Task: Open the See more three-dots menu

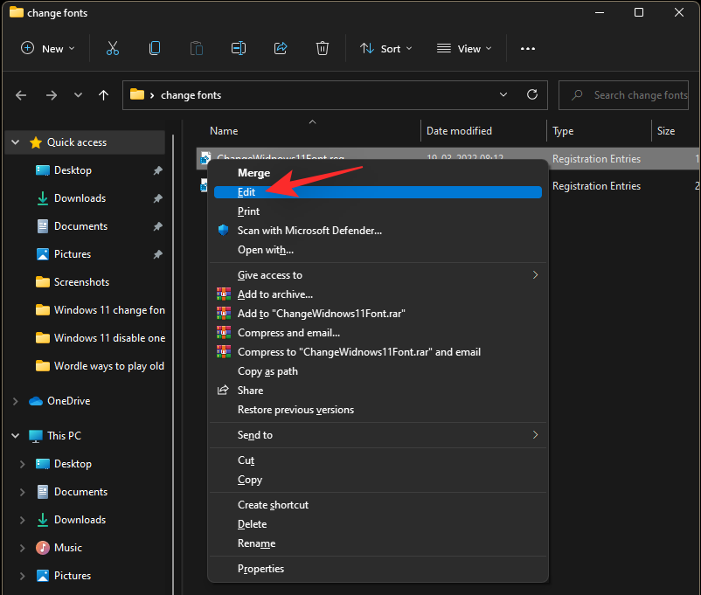Action: [528, 49]
